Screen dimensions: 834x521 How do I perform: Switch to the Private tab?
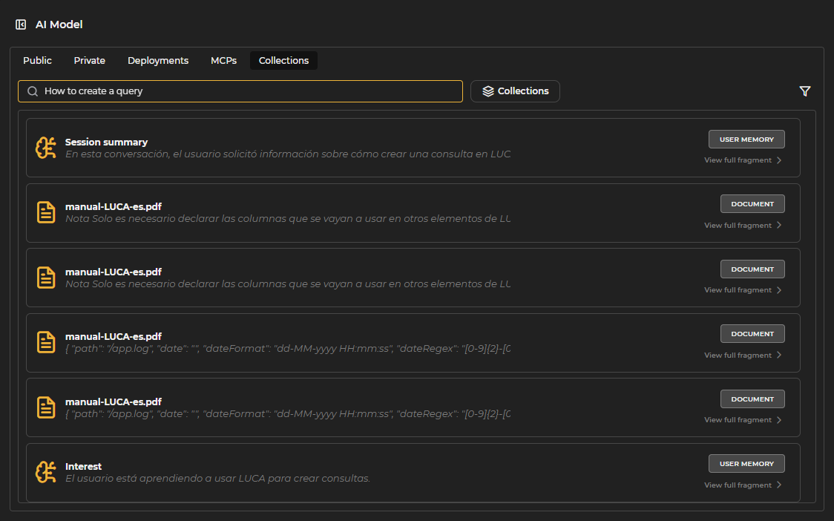click(89, 61)
